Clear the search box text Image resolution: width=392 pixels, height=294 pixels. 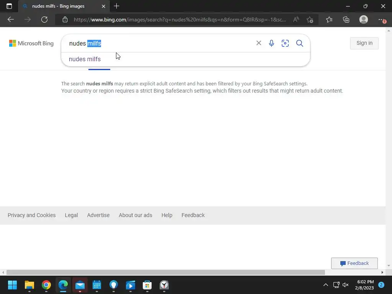[259, 43]
